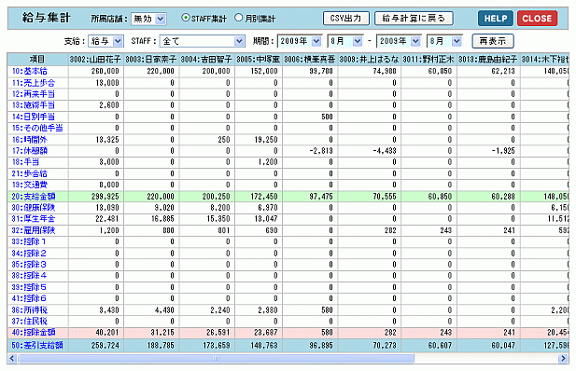Open the STAFF selection dropdown
576x371 pixels.
point(202,41)
